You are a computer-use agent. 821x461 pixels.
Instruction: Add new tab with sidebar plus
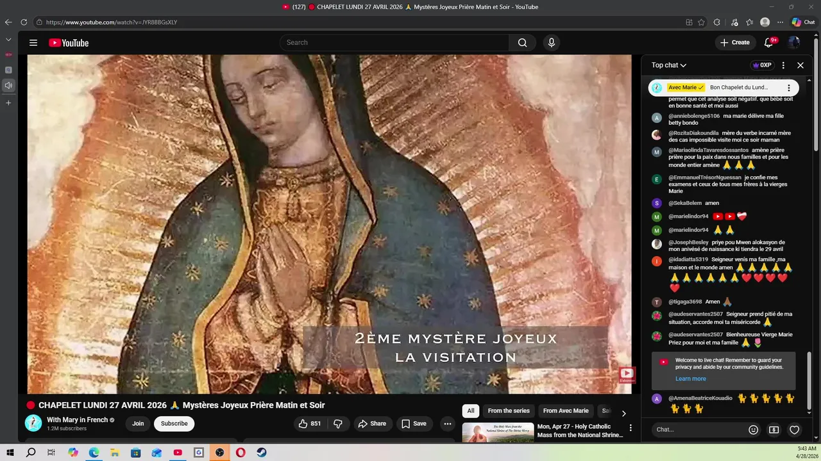coord(8,102)
